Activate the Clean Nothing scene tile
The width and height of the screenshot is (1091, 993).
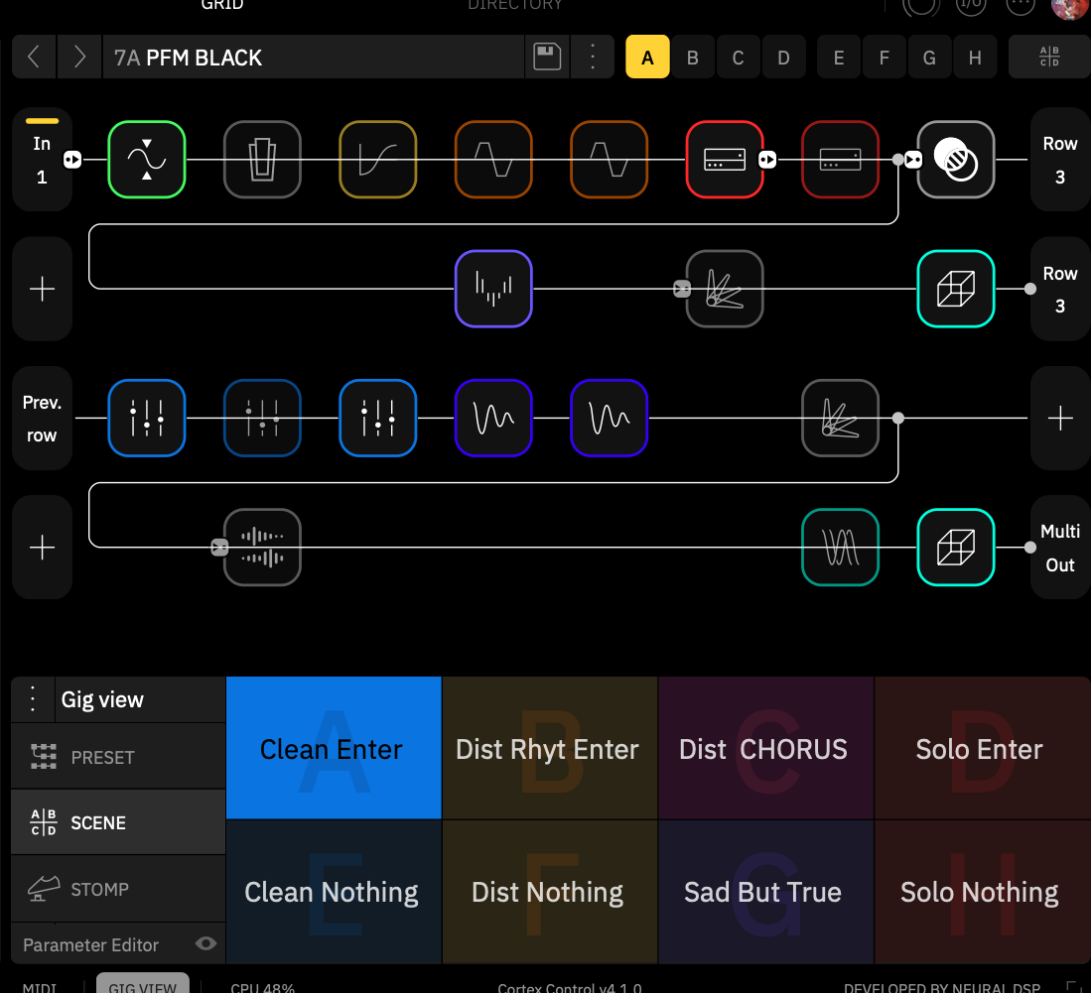[334, 892]
